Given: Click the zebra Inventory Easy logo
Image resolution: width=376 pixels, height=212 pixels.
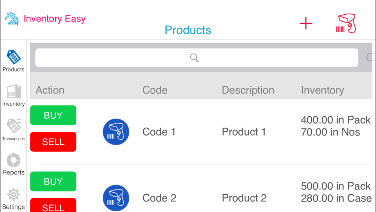Looking at the screenshot, I should pos(12,19).
